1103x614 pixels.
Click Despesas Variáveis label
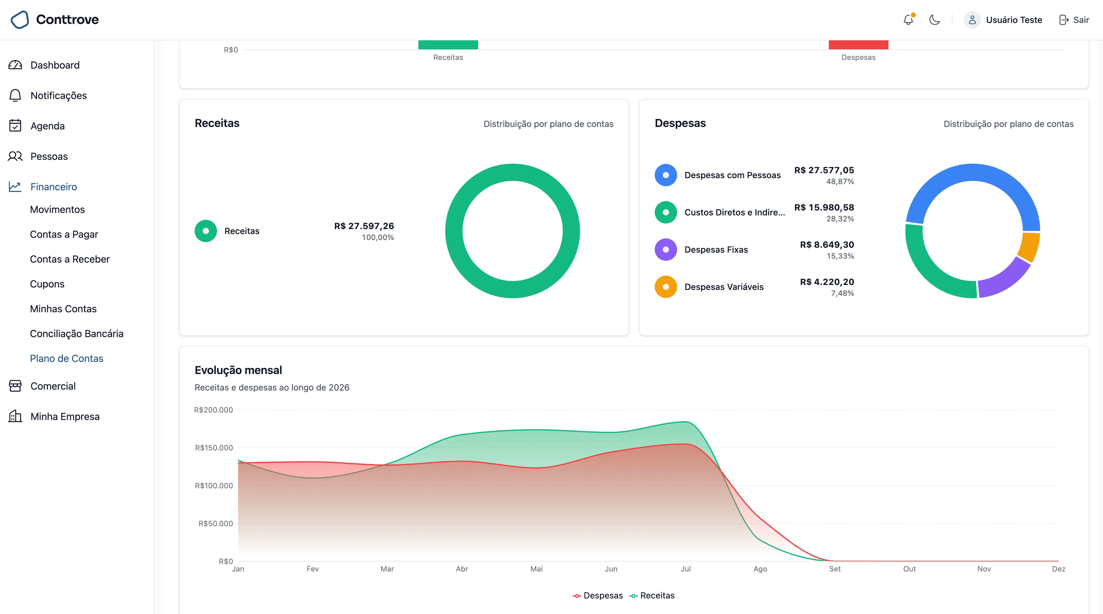[x=724, y=287]
